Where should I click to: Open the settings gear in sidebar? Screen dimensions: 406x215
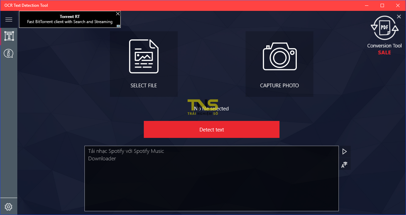[x=9, y=207]
